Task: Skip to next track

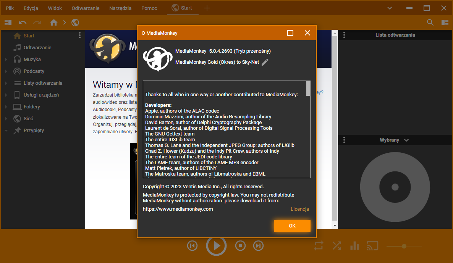Action: coord(258,246)
